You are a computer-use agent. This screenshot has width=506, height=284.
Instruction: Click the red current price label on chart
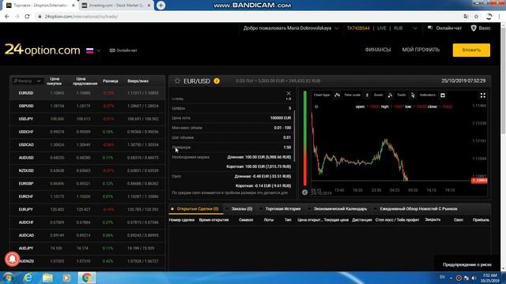[x=479, y=181]
